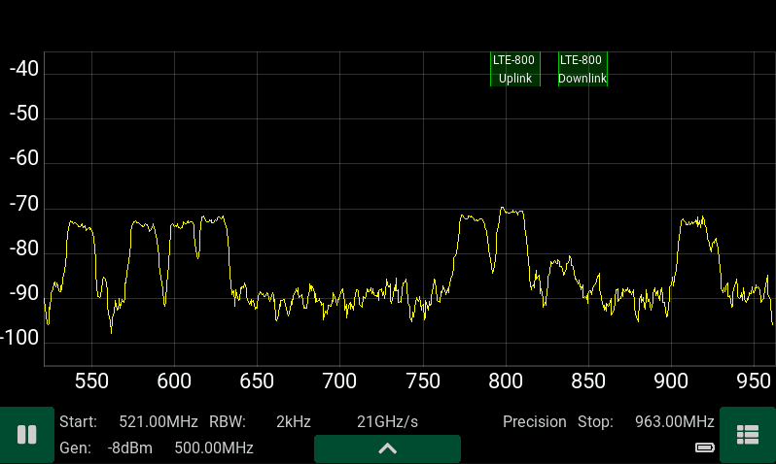Select the LTE-800 Uplink band marker
776x464 pixels.
[514, 69]
